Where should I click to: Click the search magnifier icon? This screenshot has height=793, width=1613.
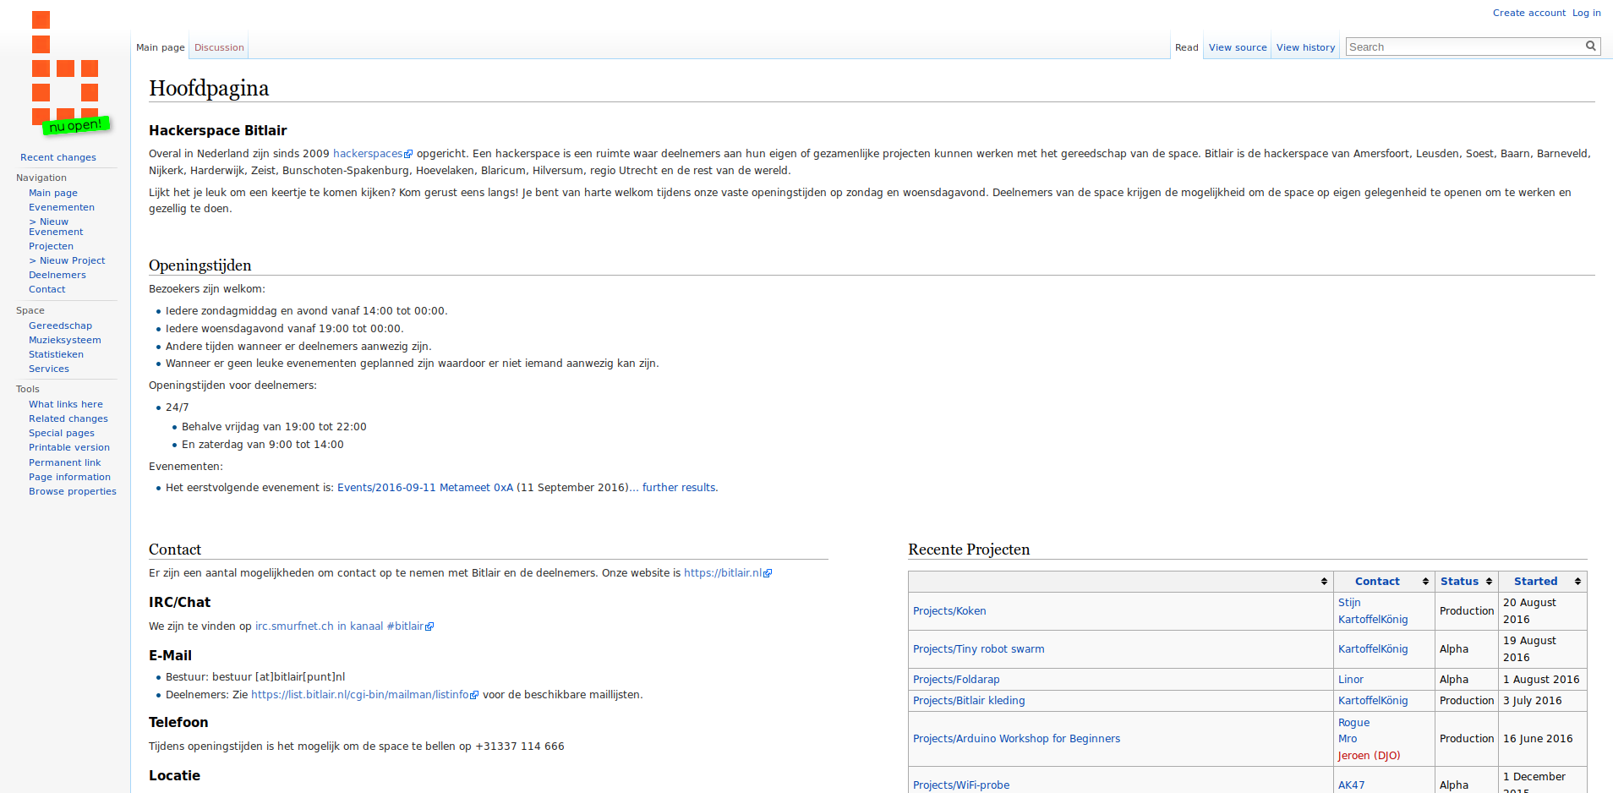[1590, 46]
